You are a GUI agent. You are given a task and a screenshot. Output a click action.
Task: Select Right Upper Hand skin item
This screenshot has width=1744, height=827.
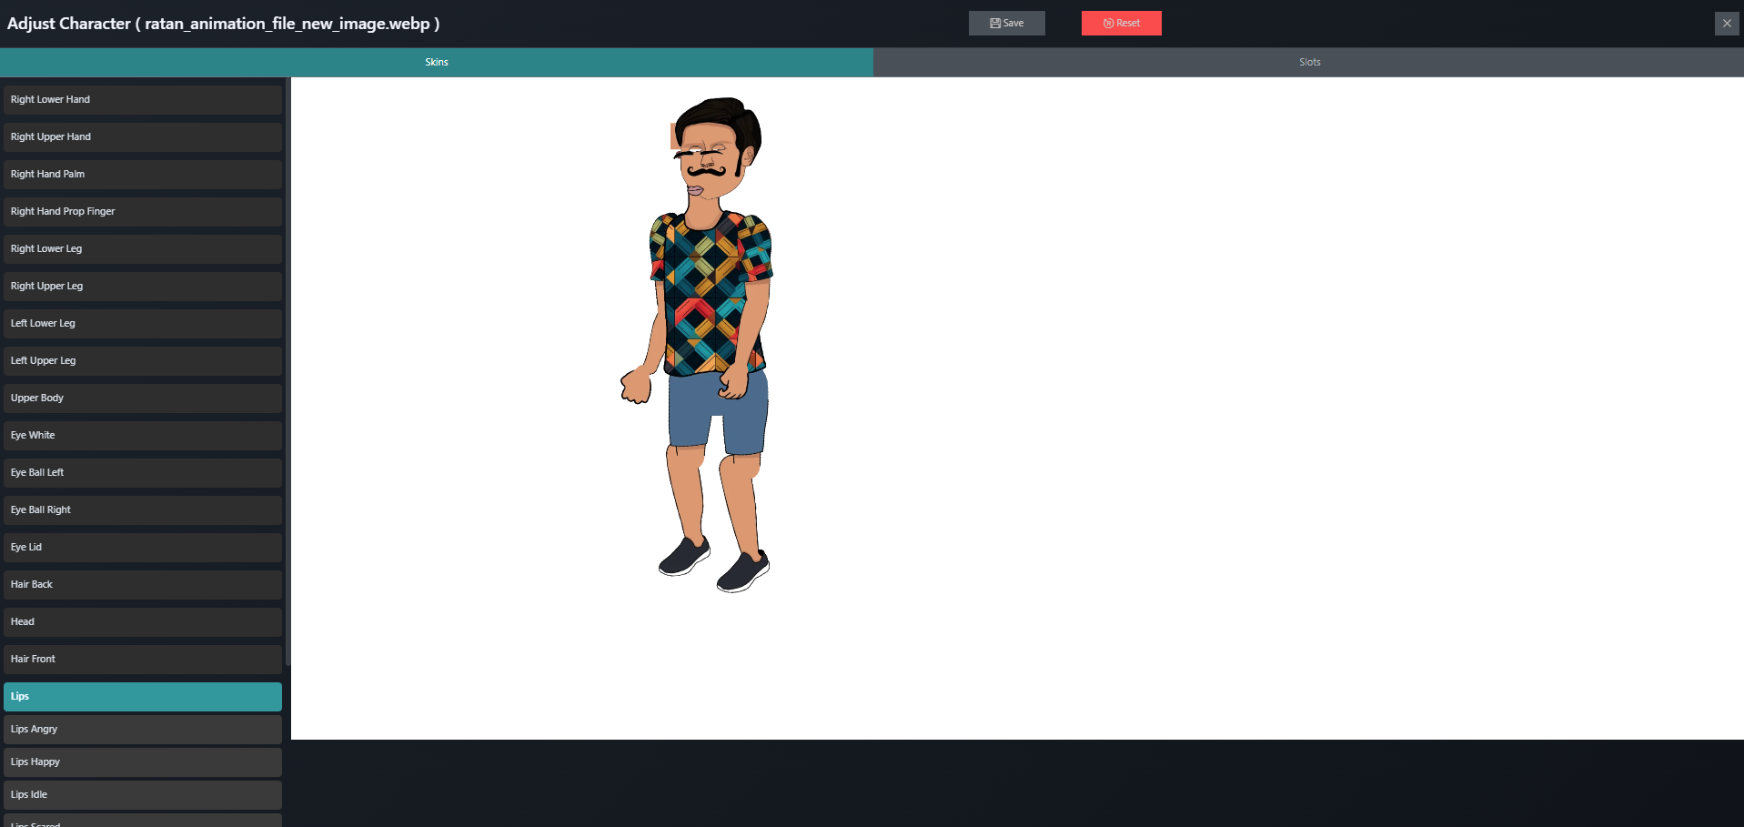tap(143, 137)
